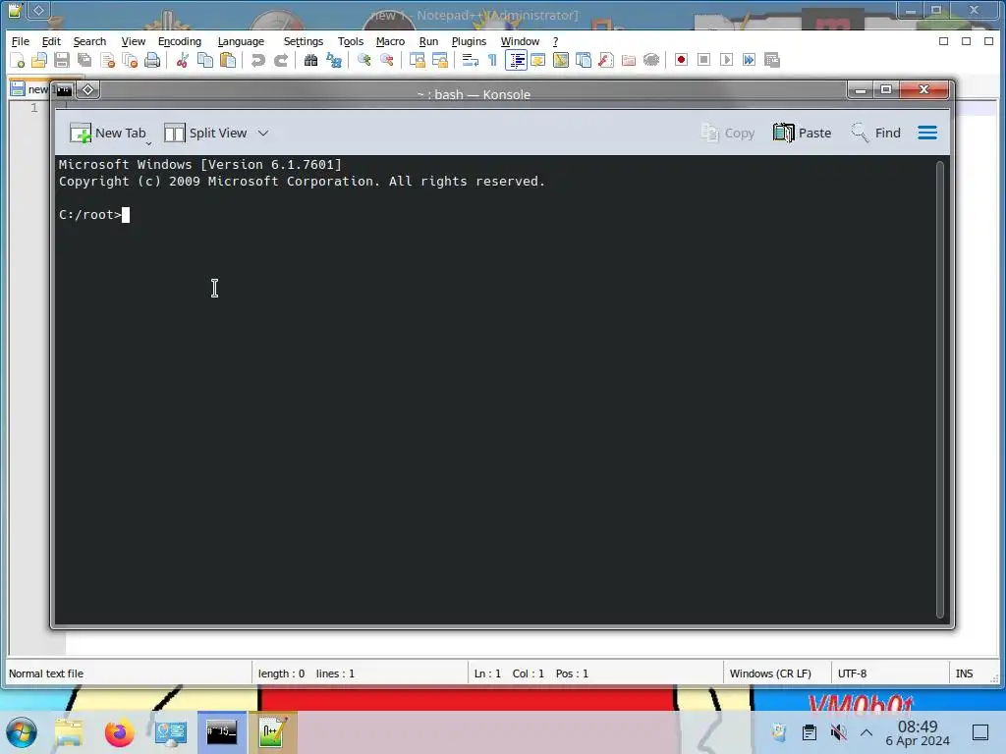This screenshot has width=1006, height=754.
Task: Click the muted volume tray icon
Action: (838, 732)
